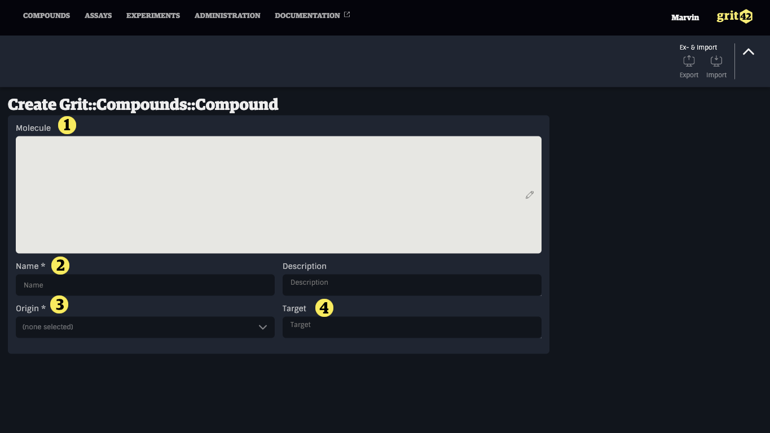
Task: Focus the Description text field
Action: pos(412,285)
